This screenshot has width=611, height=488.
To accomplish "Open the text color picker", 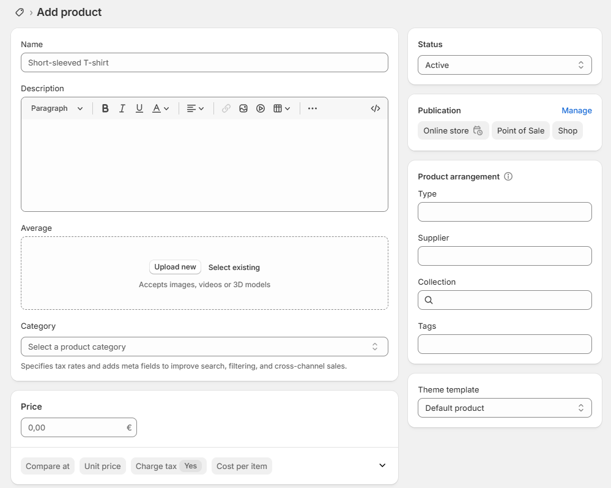I will click(x=160, y=108).
